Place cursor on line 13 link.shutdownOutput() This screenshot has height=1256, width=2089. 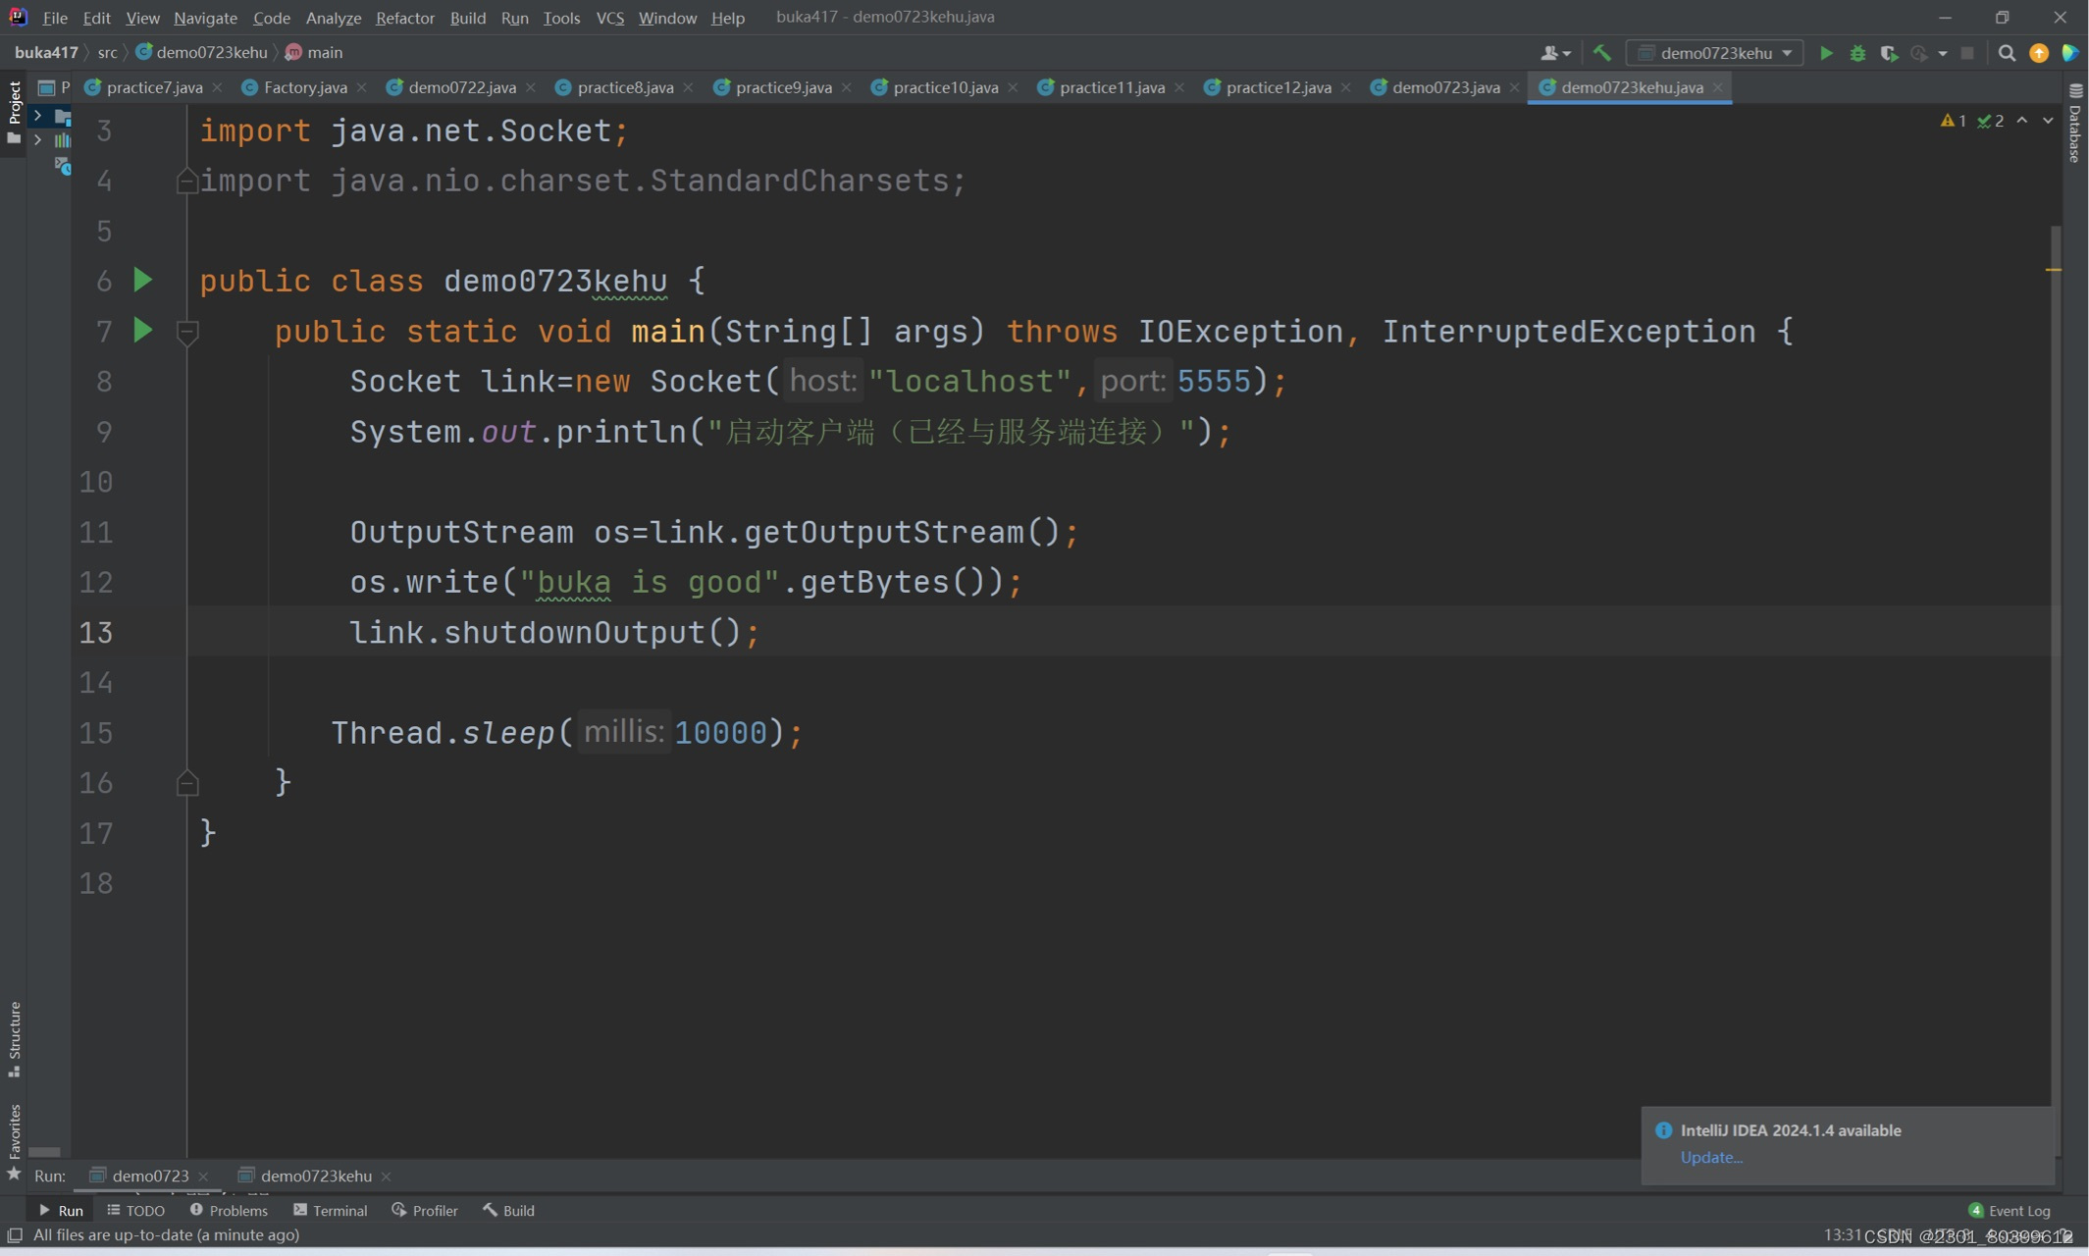click(554, 632)
